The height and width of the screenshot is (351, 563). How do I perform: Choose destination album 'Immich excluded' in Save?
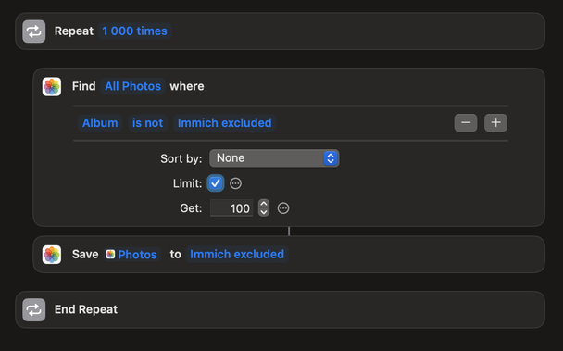[x=237, y=255]
